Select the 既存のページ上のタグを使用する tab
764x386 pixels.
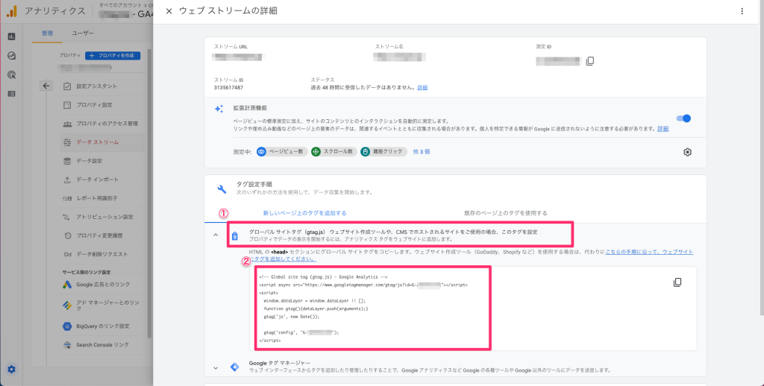pos(505,213)
